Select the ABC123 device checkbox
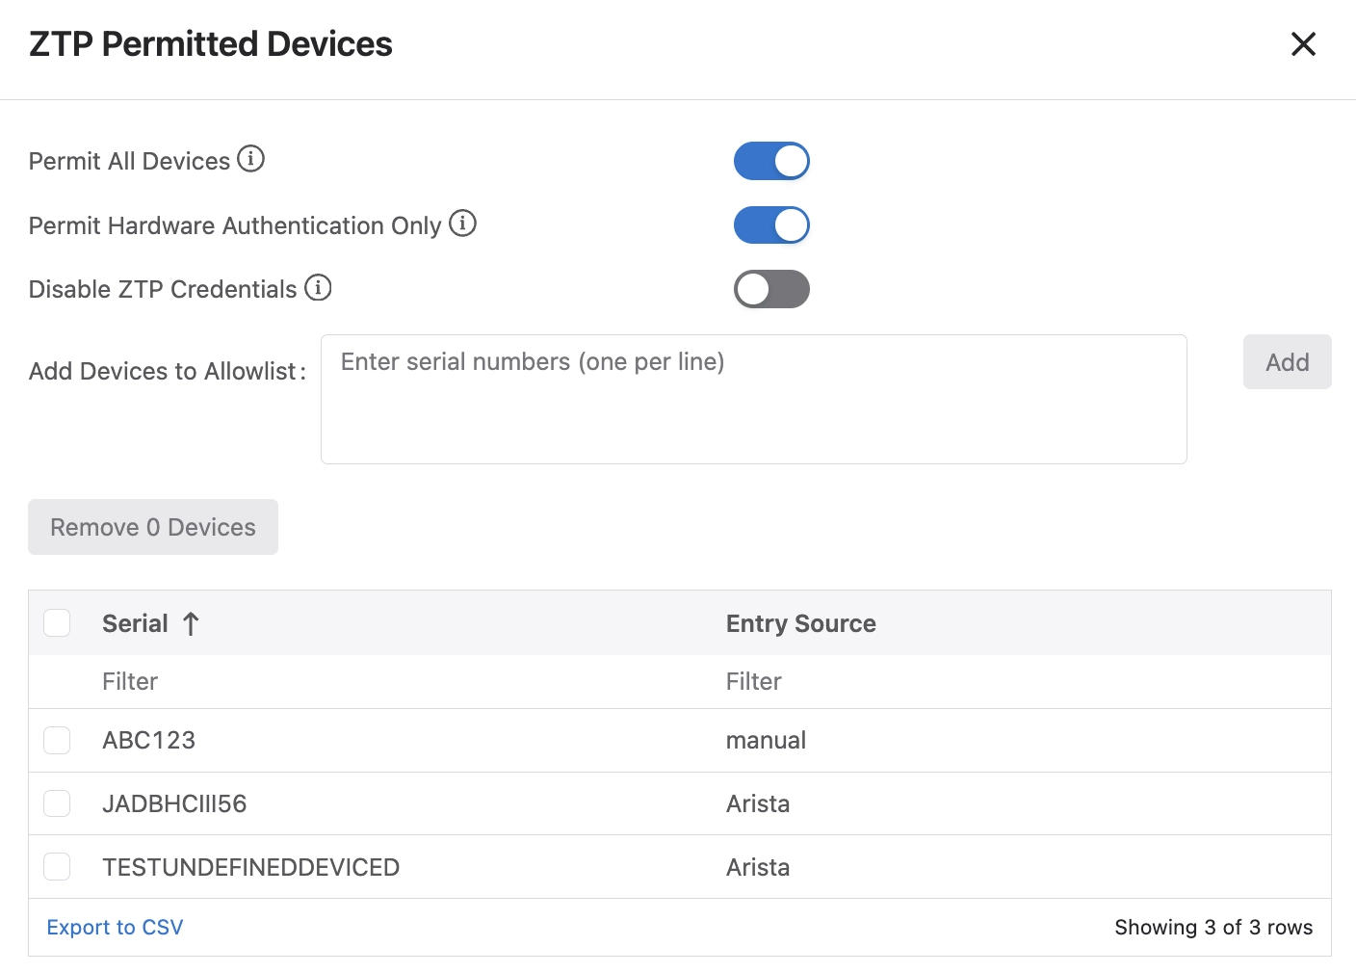Viewport: 1356px width, 973px height. [58, 740]
